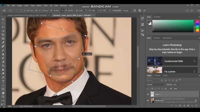The image size is (200, 112).
Task: Select the Eyedropper tool
Action: pos(3,43)
